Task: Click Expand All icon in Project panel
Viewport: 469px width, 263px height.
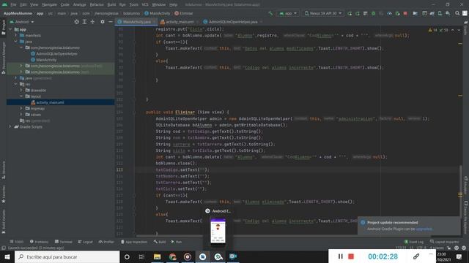Action: [x=85, y=22]
